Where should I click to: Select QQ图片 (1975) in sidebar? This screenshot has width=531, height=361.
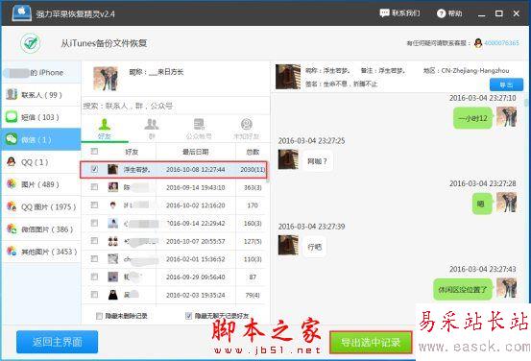click(x=41, y=206)
